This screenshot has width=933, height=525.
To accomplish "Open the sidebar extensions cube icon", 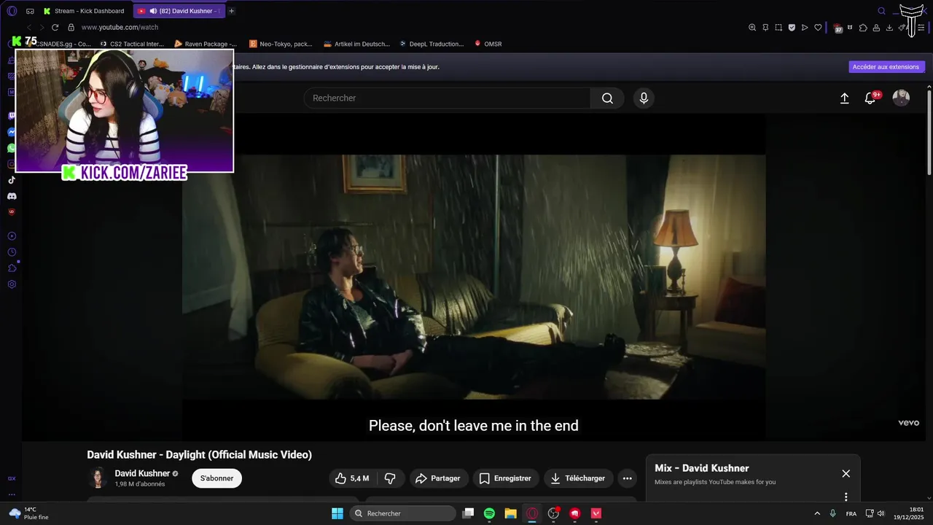I will point(12,268).
